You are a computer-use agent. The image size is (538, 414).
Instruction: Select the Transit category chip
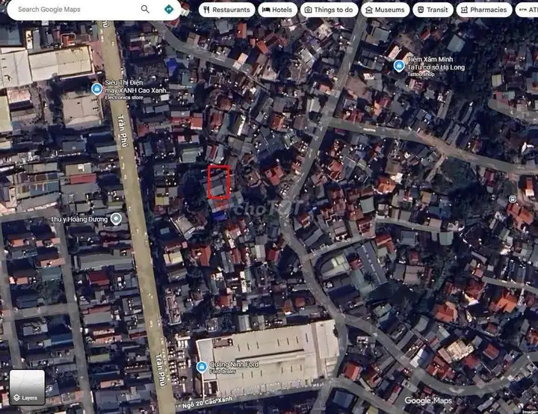[x=433, y=10]
